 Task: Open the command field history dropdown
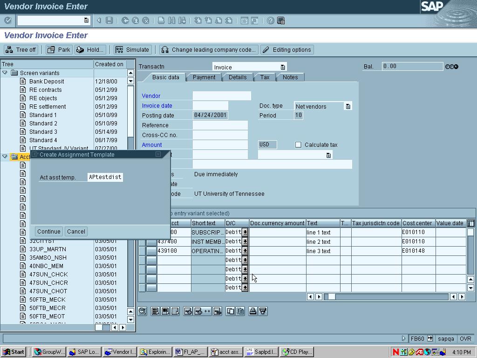pyautogui.click(x=86, y=21)
